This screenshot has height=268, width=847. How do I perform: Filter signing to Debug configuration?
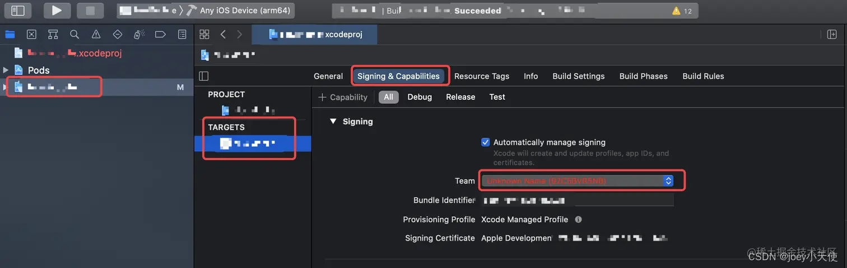point(420,97)
